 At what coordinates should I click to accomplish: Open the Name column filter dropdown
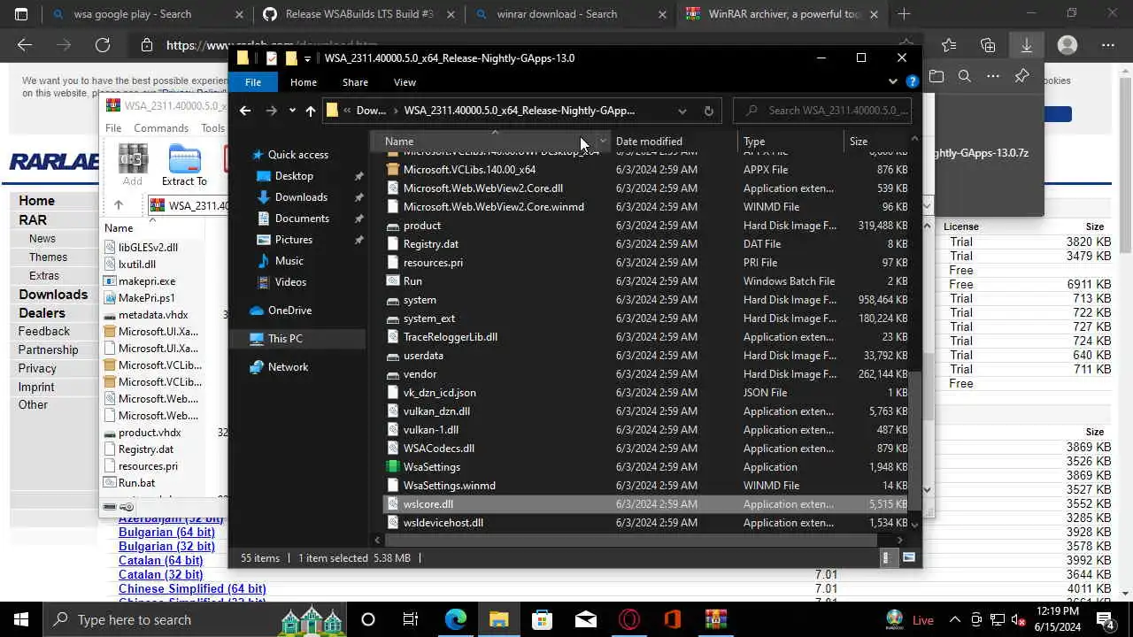pyautogui.click(x=603, y=142)
